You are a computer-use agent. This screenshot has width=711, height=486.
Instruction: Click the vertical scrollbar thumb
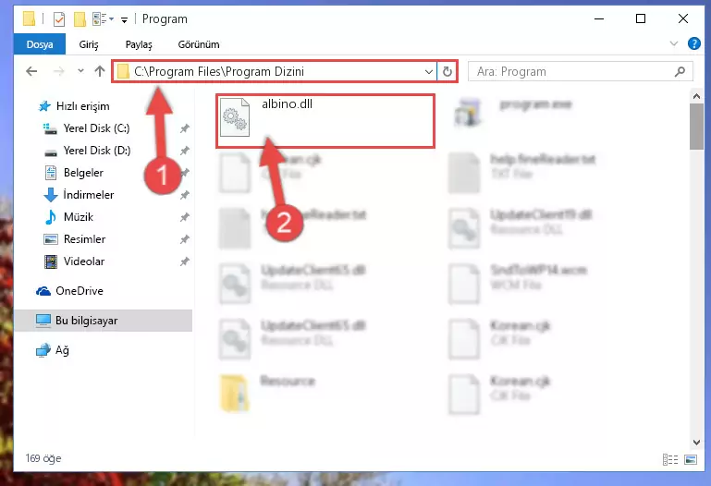(x=696, y=127)
